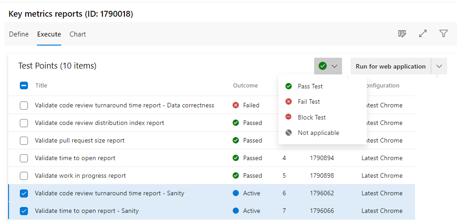Click the red Failed outcome icon
Viewport: 457px width, 221px height.
[236, 105]
